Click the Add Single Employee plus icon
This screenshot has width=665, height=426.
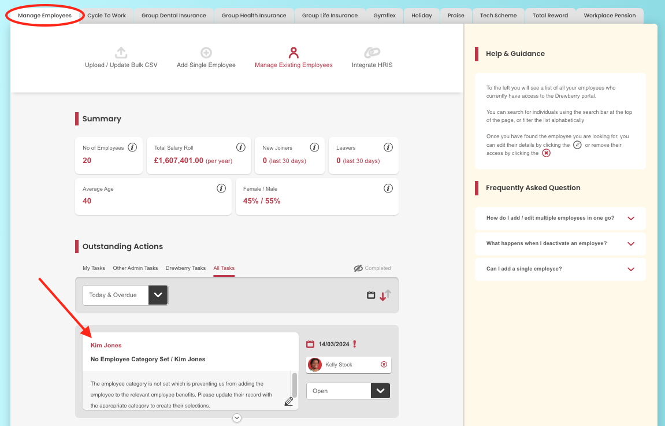206,53
